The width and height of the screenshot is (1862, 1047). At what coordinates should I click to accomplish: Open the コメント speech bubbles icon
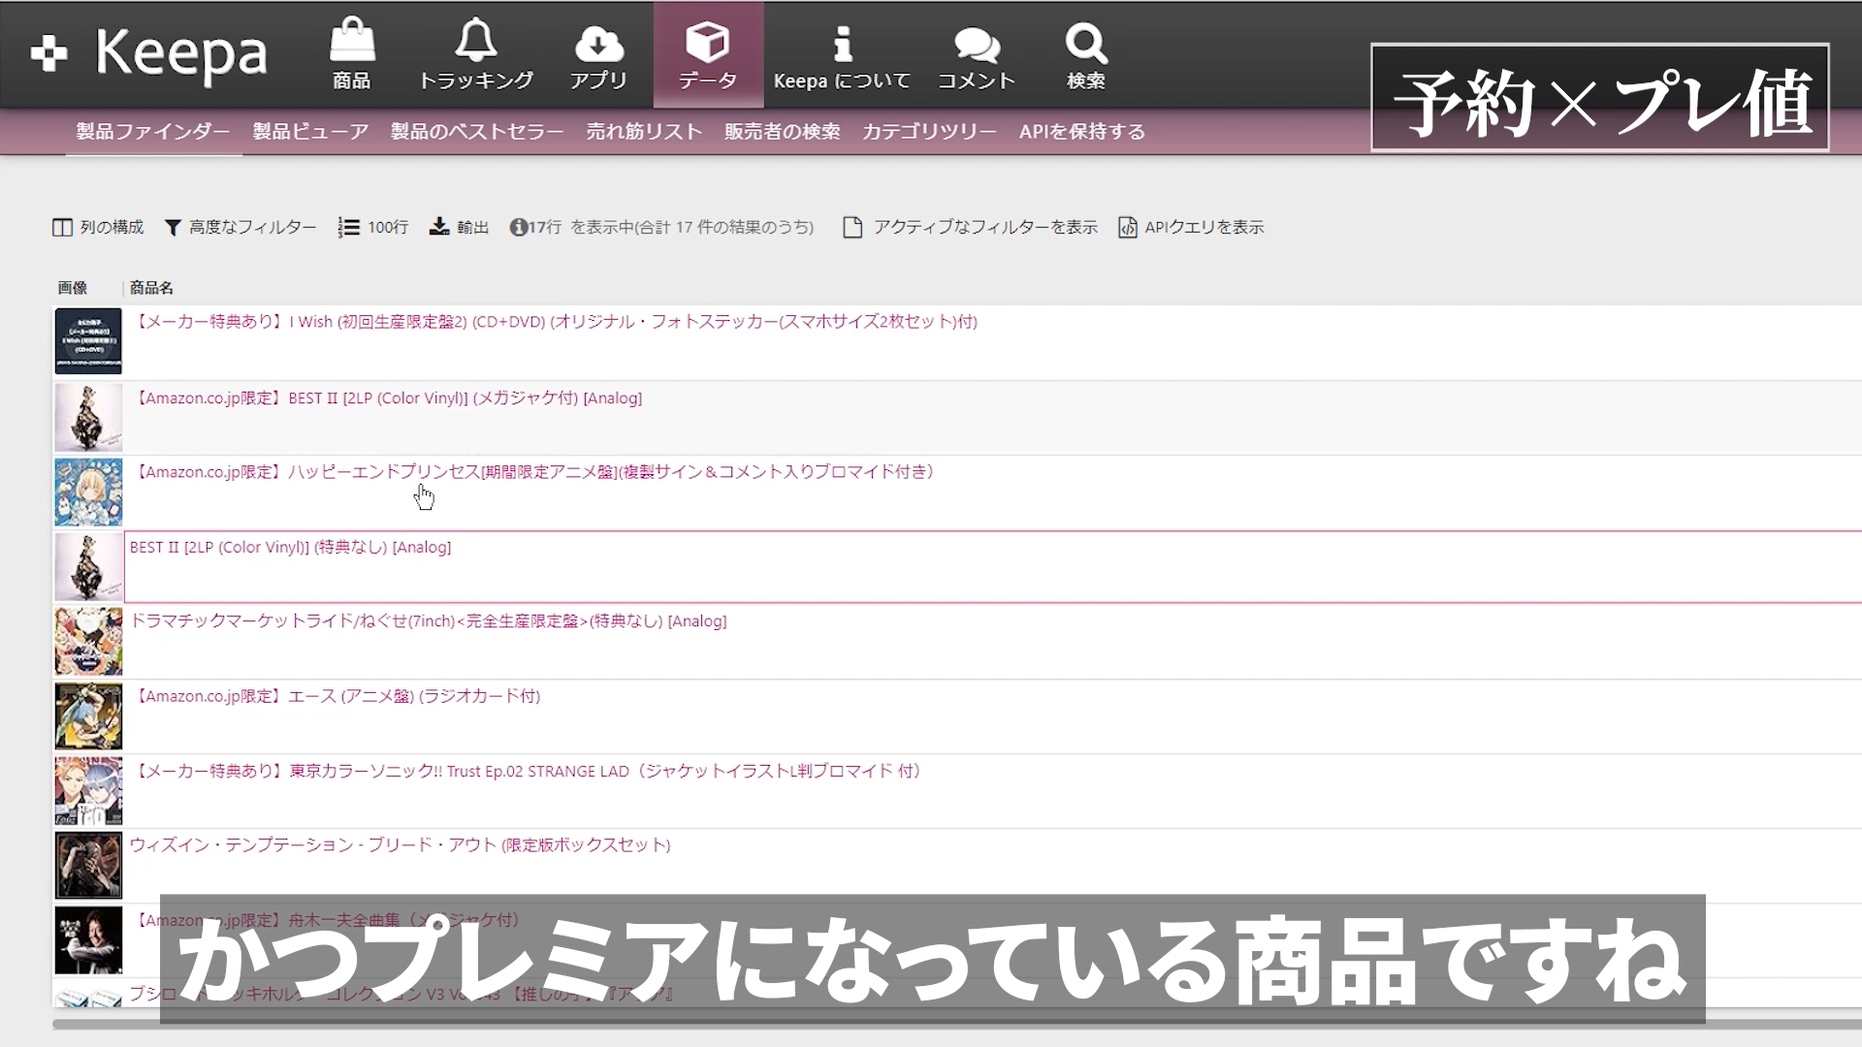point(976,43)
